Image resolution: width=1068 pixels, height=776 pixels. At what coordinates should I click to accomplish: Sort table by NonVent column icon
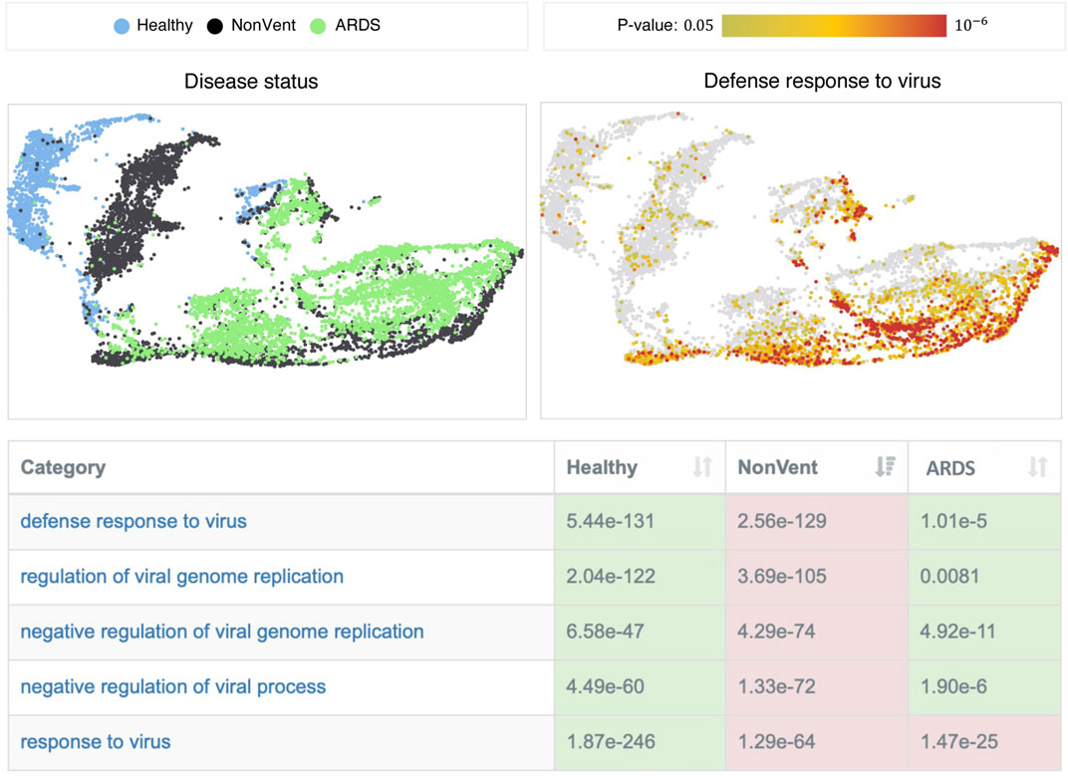click(885, 466)
